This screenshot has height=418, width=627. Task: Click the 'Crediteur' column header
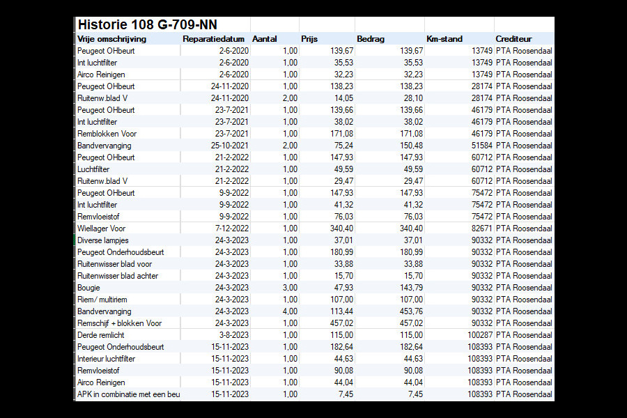(x=513, y=39)
